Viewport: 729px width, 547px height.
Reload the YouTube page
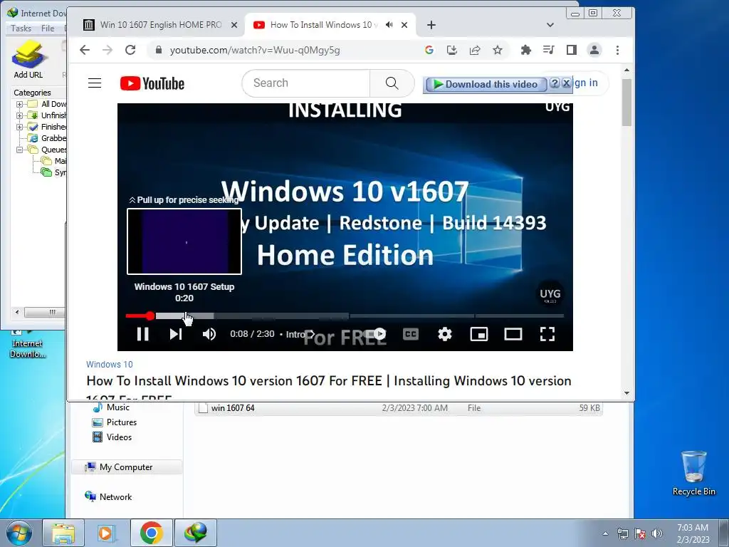[x=130, y=50]
